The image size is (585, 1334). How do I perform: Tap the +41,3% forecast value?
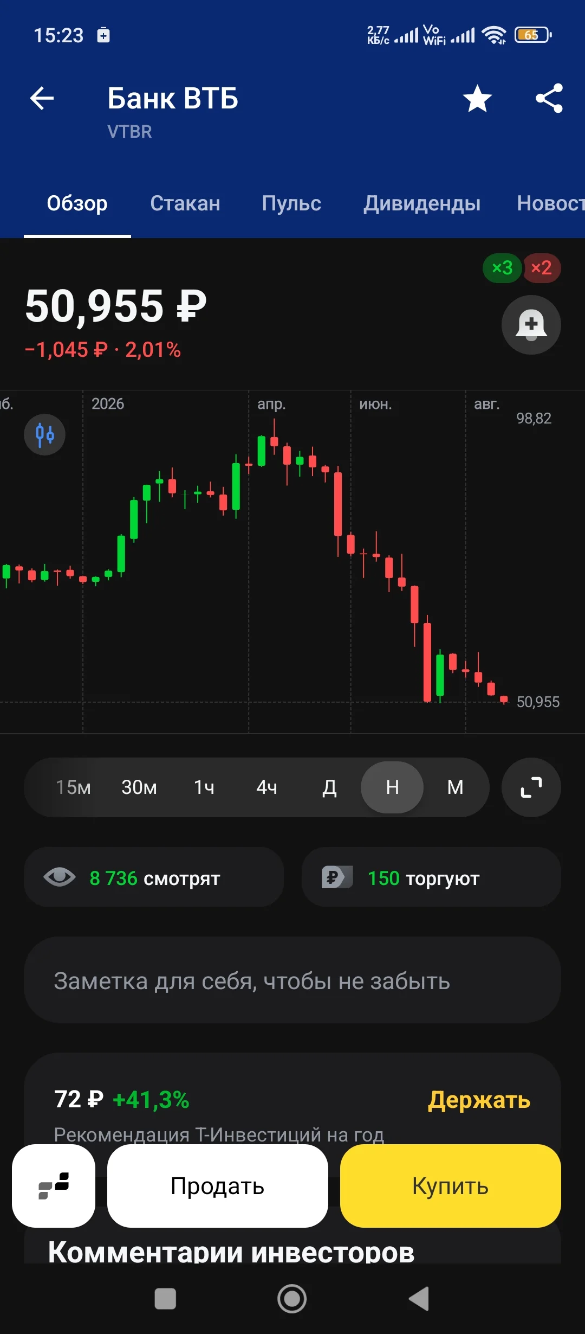click(151, 1100)
